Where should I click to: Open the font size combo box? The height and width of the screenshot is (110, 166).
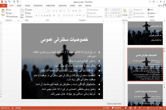click(x=50, y=11)
